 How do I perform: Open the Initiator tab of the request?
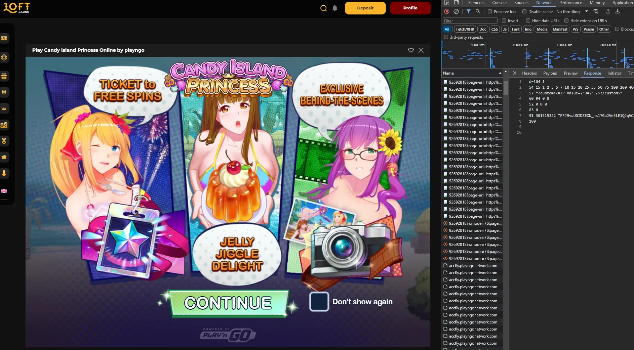614,73
